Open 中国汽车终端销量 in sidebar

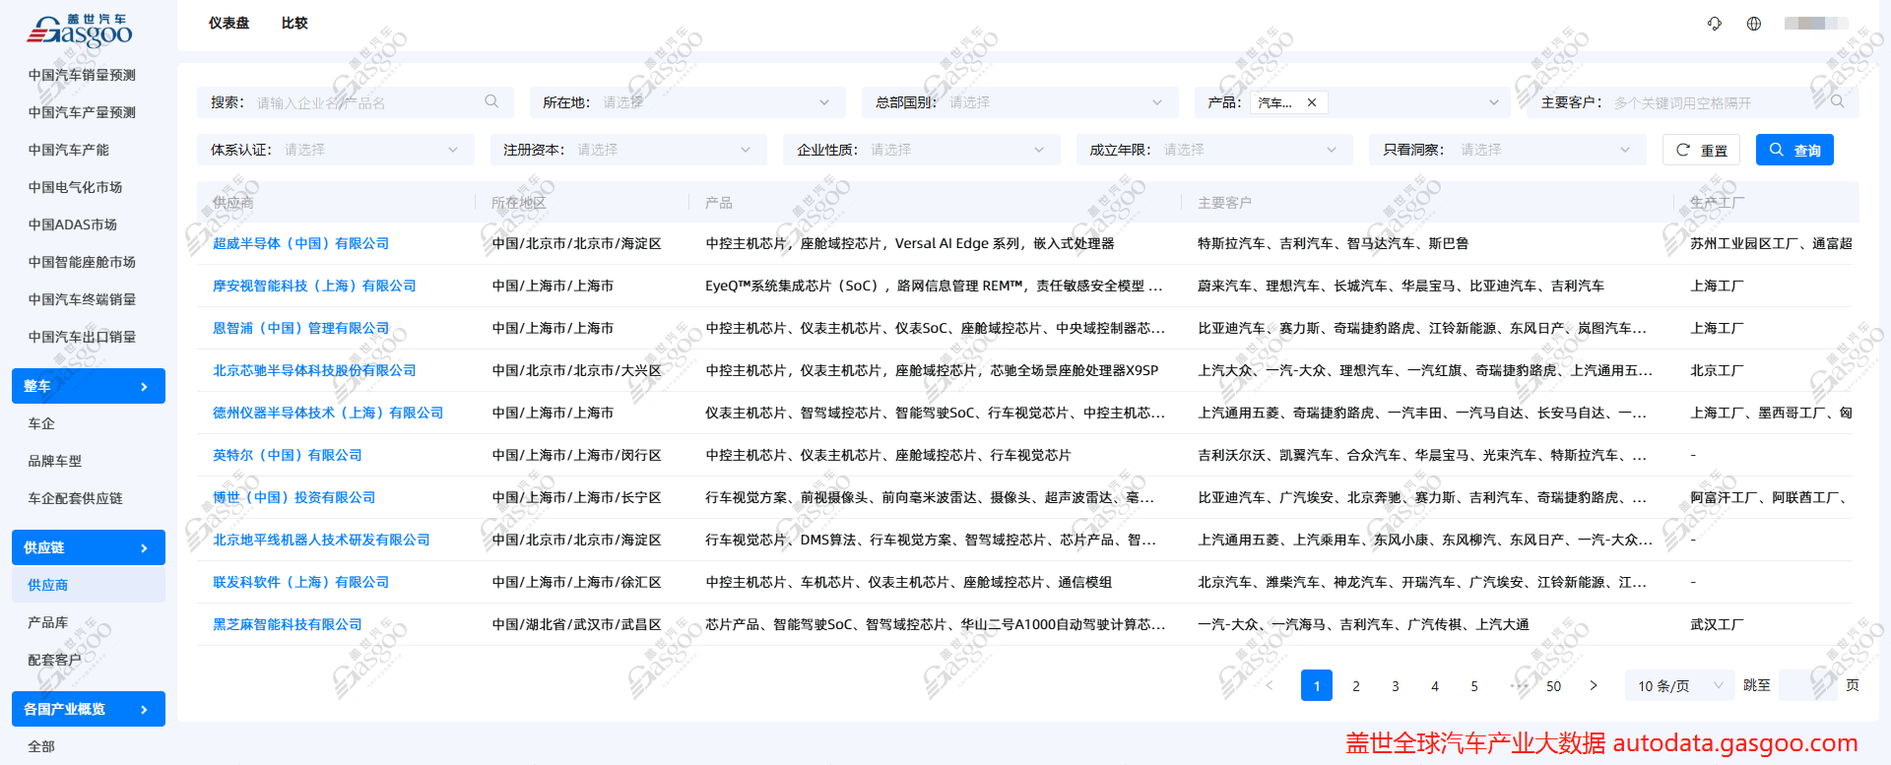coord(82,299)
